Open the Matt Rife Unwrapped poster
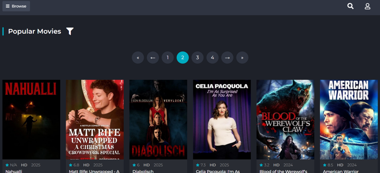Image resolution: width=380 pixels, height=173 pixels. pos(95,120)
